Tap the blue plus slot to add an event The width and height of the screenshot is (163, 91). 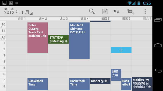click(x=121, y=50)
